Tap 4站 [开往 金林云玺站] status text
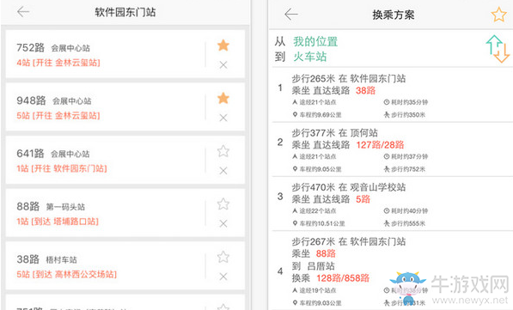The height and width of the screenshot is (310, 513). (x=58, y=63)
